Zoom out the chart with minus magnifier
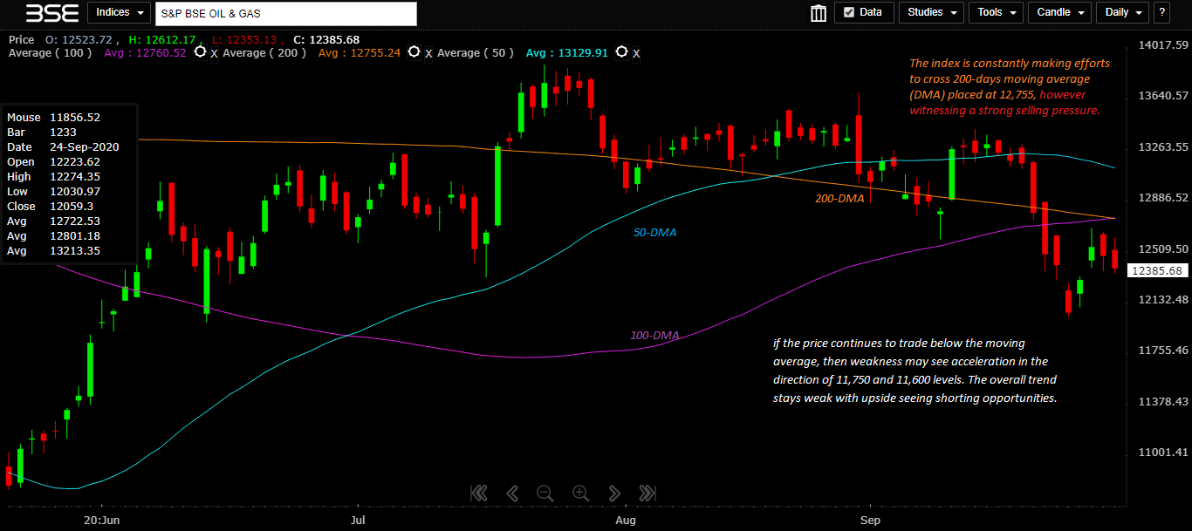The width and height of the screenshot is (1192, 531). pyautogui.click(x=545, y=493)
